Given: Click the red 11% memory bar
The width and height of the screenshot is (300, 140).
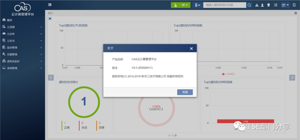Looking at the screenshot, I should click(246, 121).
